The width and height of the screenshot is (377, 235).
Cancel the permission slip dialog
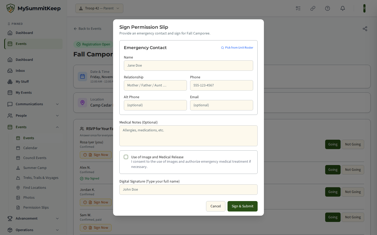216,206
